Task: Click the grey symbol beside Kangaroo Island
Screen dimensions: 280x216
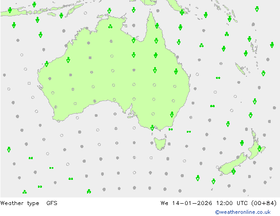Action: [x=134, y=113]
